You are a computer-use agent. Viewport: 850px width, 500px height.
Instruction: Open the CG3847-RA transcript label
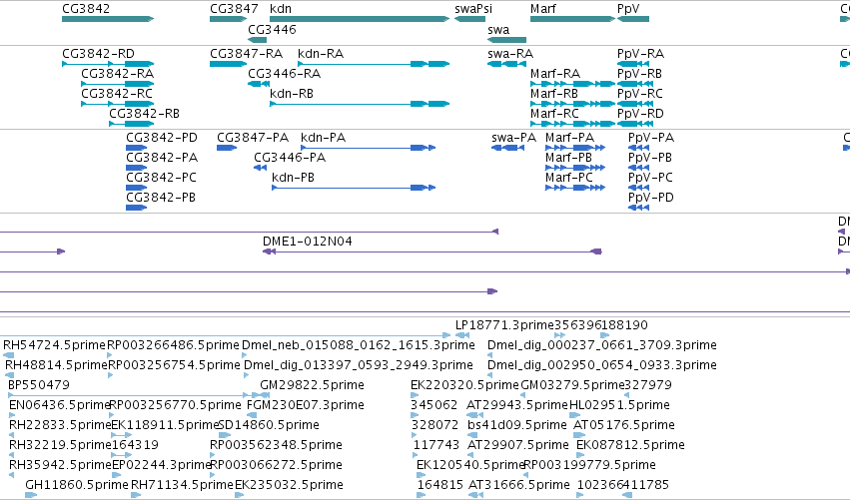pos(247,54)
